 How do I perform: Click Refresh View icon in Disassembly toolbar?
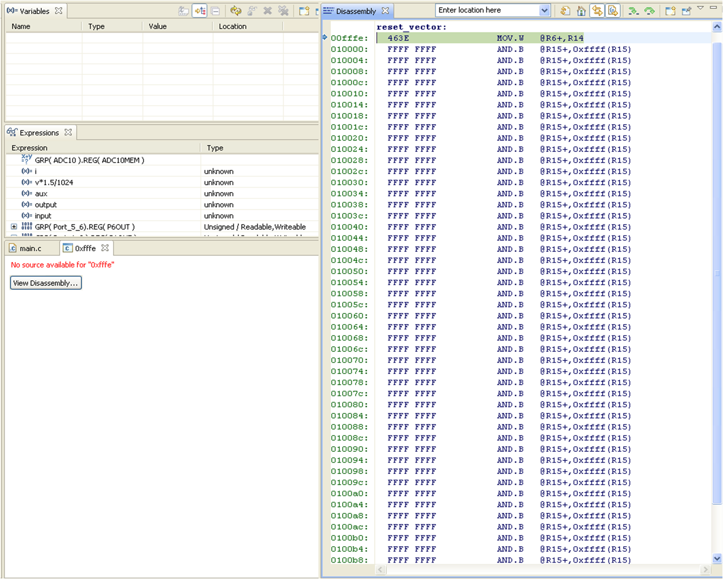565,11
